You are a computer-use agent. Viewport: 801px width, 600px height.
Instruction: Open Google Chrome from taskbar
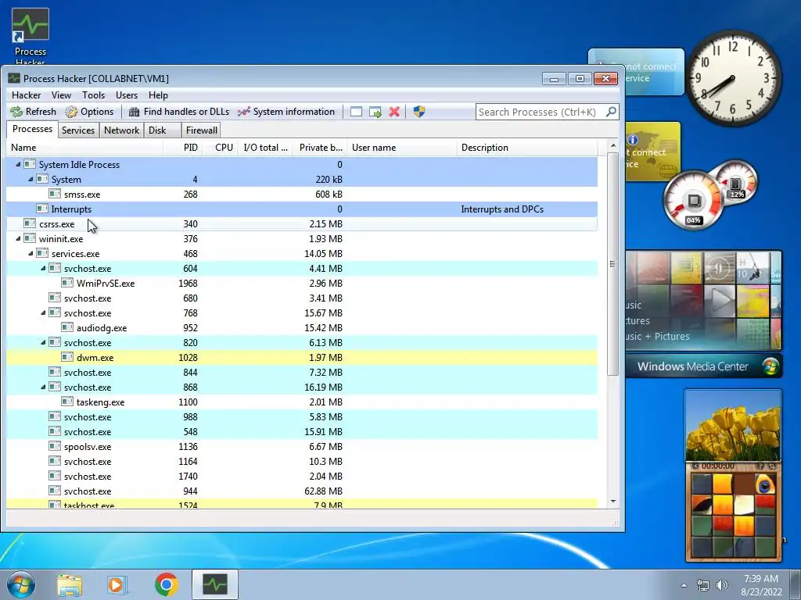pos(167,584)
